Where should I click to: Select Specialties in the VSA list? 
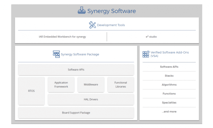point(169,103)
